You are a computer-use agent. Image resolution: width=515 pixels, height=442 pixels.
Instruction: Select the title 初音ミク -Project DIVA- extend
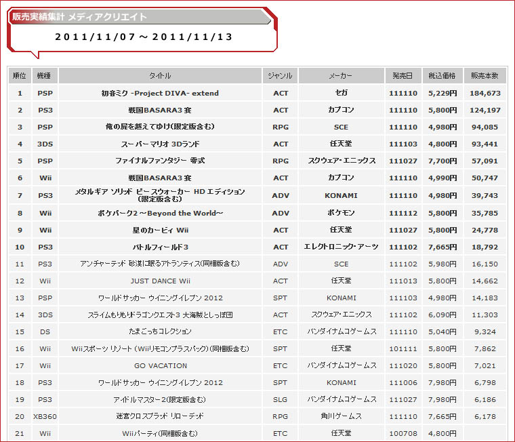click(160, 94)
